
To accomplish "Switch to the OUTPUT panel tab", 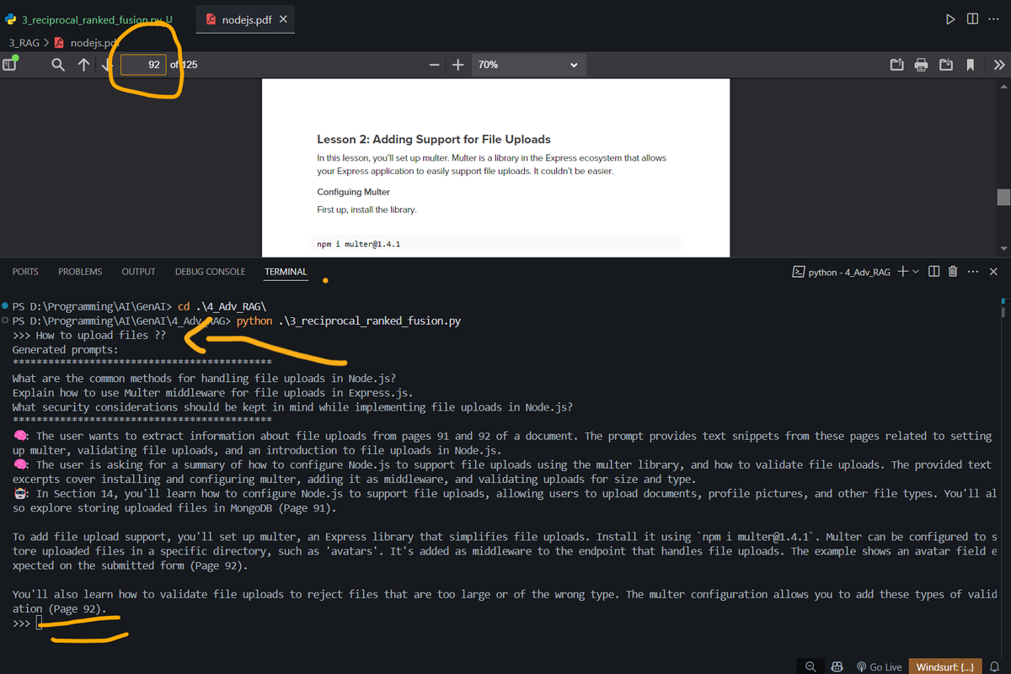I will pos(138,272).
